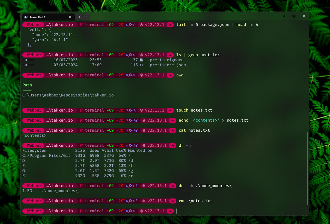Image resolution: width=330 pixels, height=224 pixels.
Task: Click the dollar sign status glyph
Action: click(x=127, y=211)
